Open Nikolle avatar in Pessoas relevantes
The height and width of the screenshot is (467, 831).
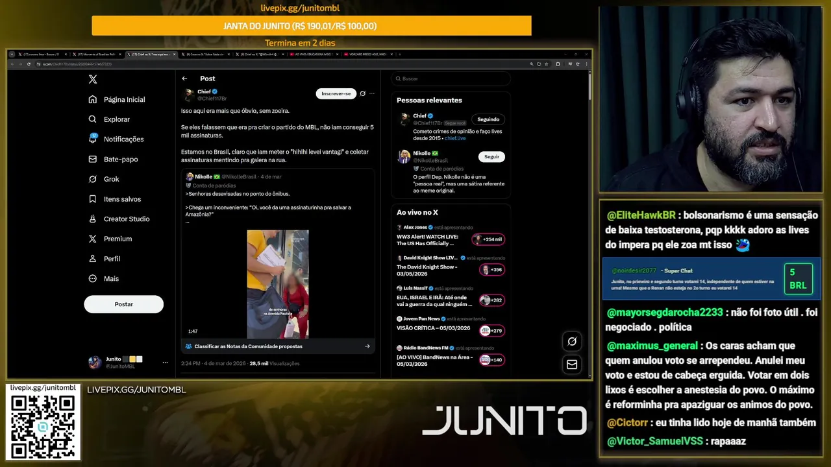404,156
